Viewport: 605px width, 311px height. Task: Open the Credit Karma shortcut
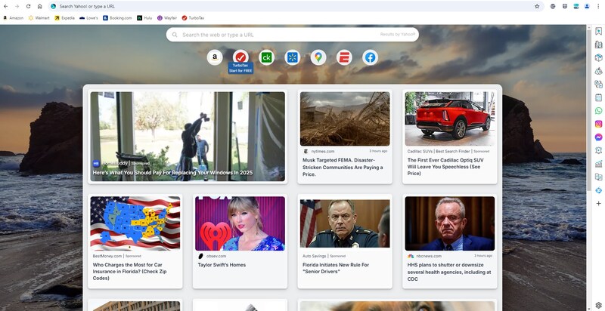point(266,57)
